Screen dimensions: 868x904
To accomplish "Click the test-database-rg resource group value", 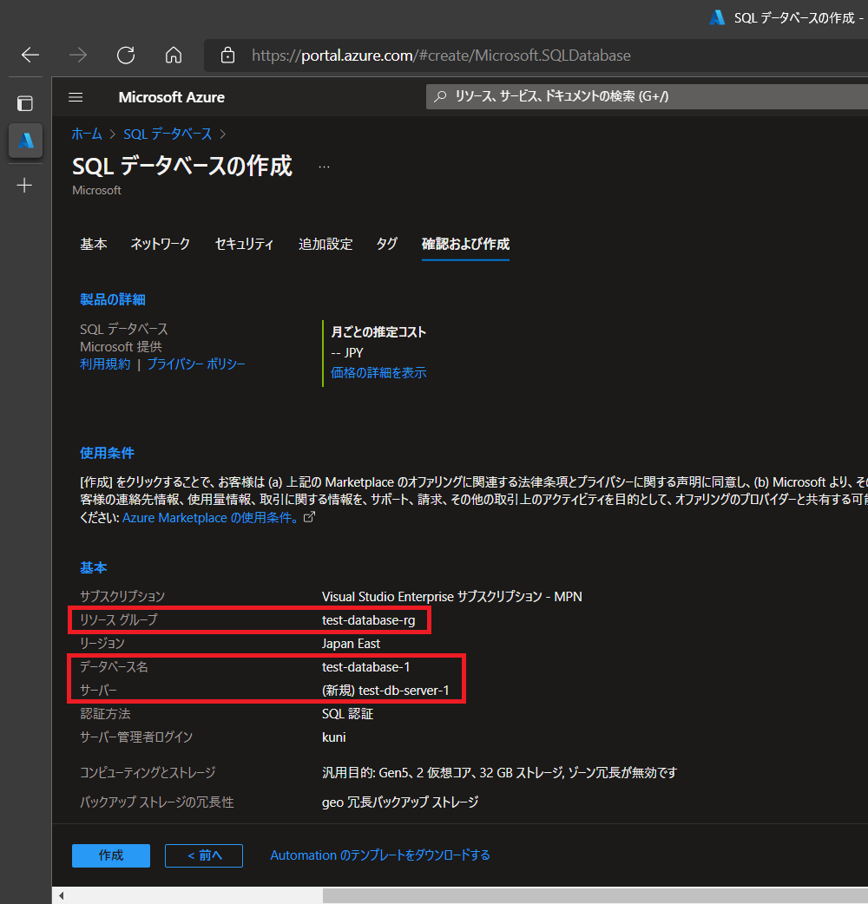I will click(369, 619).
